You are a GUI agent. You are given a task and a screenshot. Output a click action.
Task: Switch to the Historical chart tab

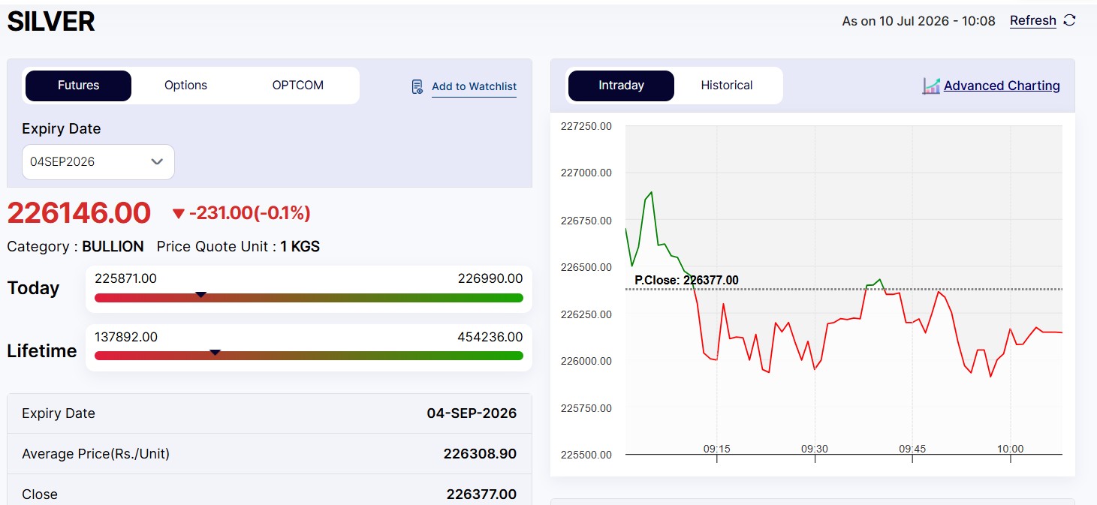727,86
